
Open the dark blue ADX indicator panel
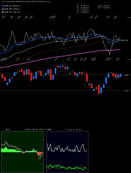[x=67, y=152]
